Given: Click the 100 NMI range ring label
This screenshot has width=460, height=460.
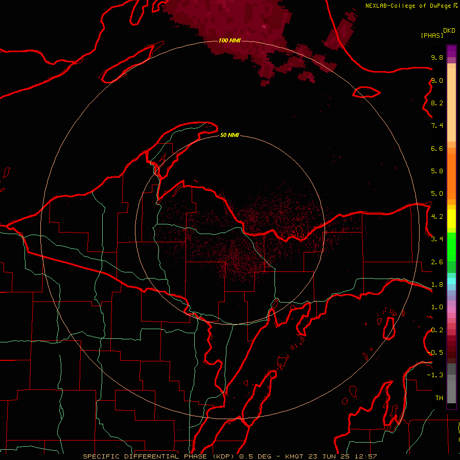Looking at the screenshot, I should pyautogui.click(x=229, y=40).
